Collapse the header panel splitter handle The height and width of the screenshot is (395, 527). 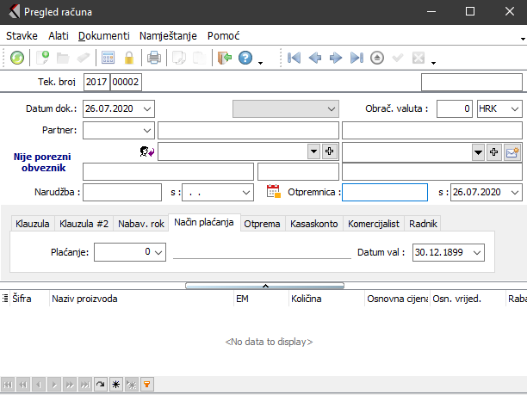click(264, 285)
